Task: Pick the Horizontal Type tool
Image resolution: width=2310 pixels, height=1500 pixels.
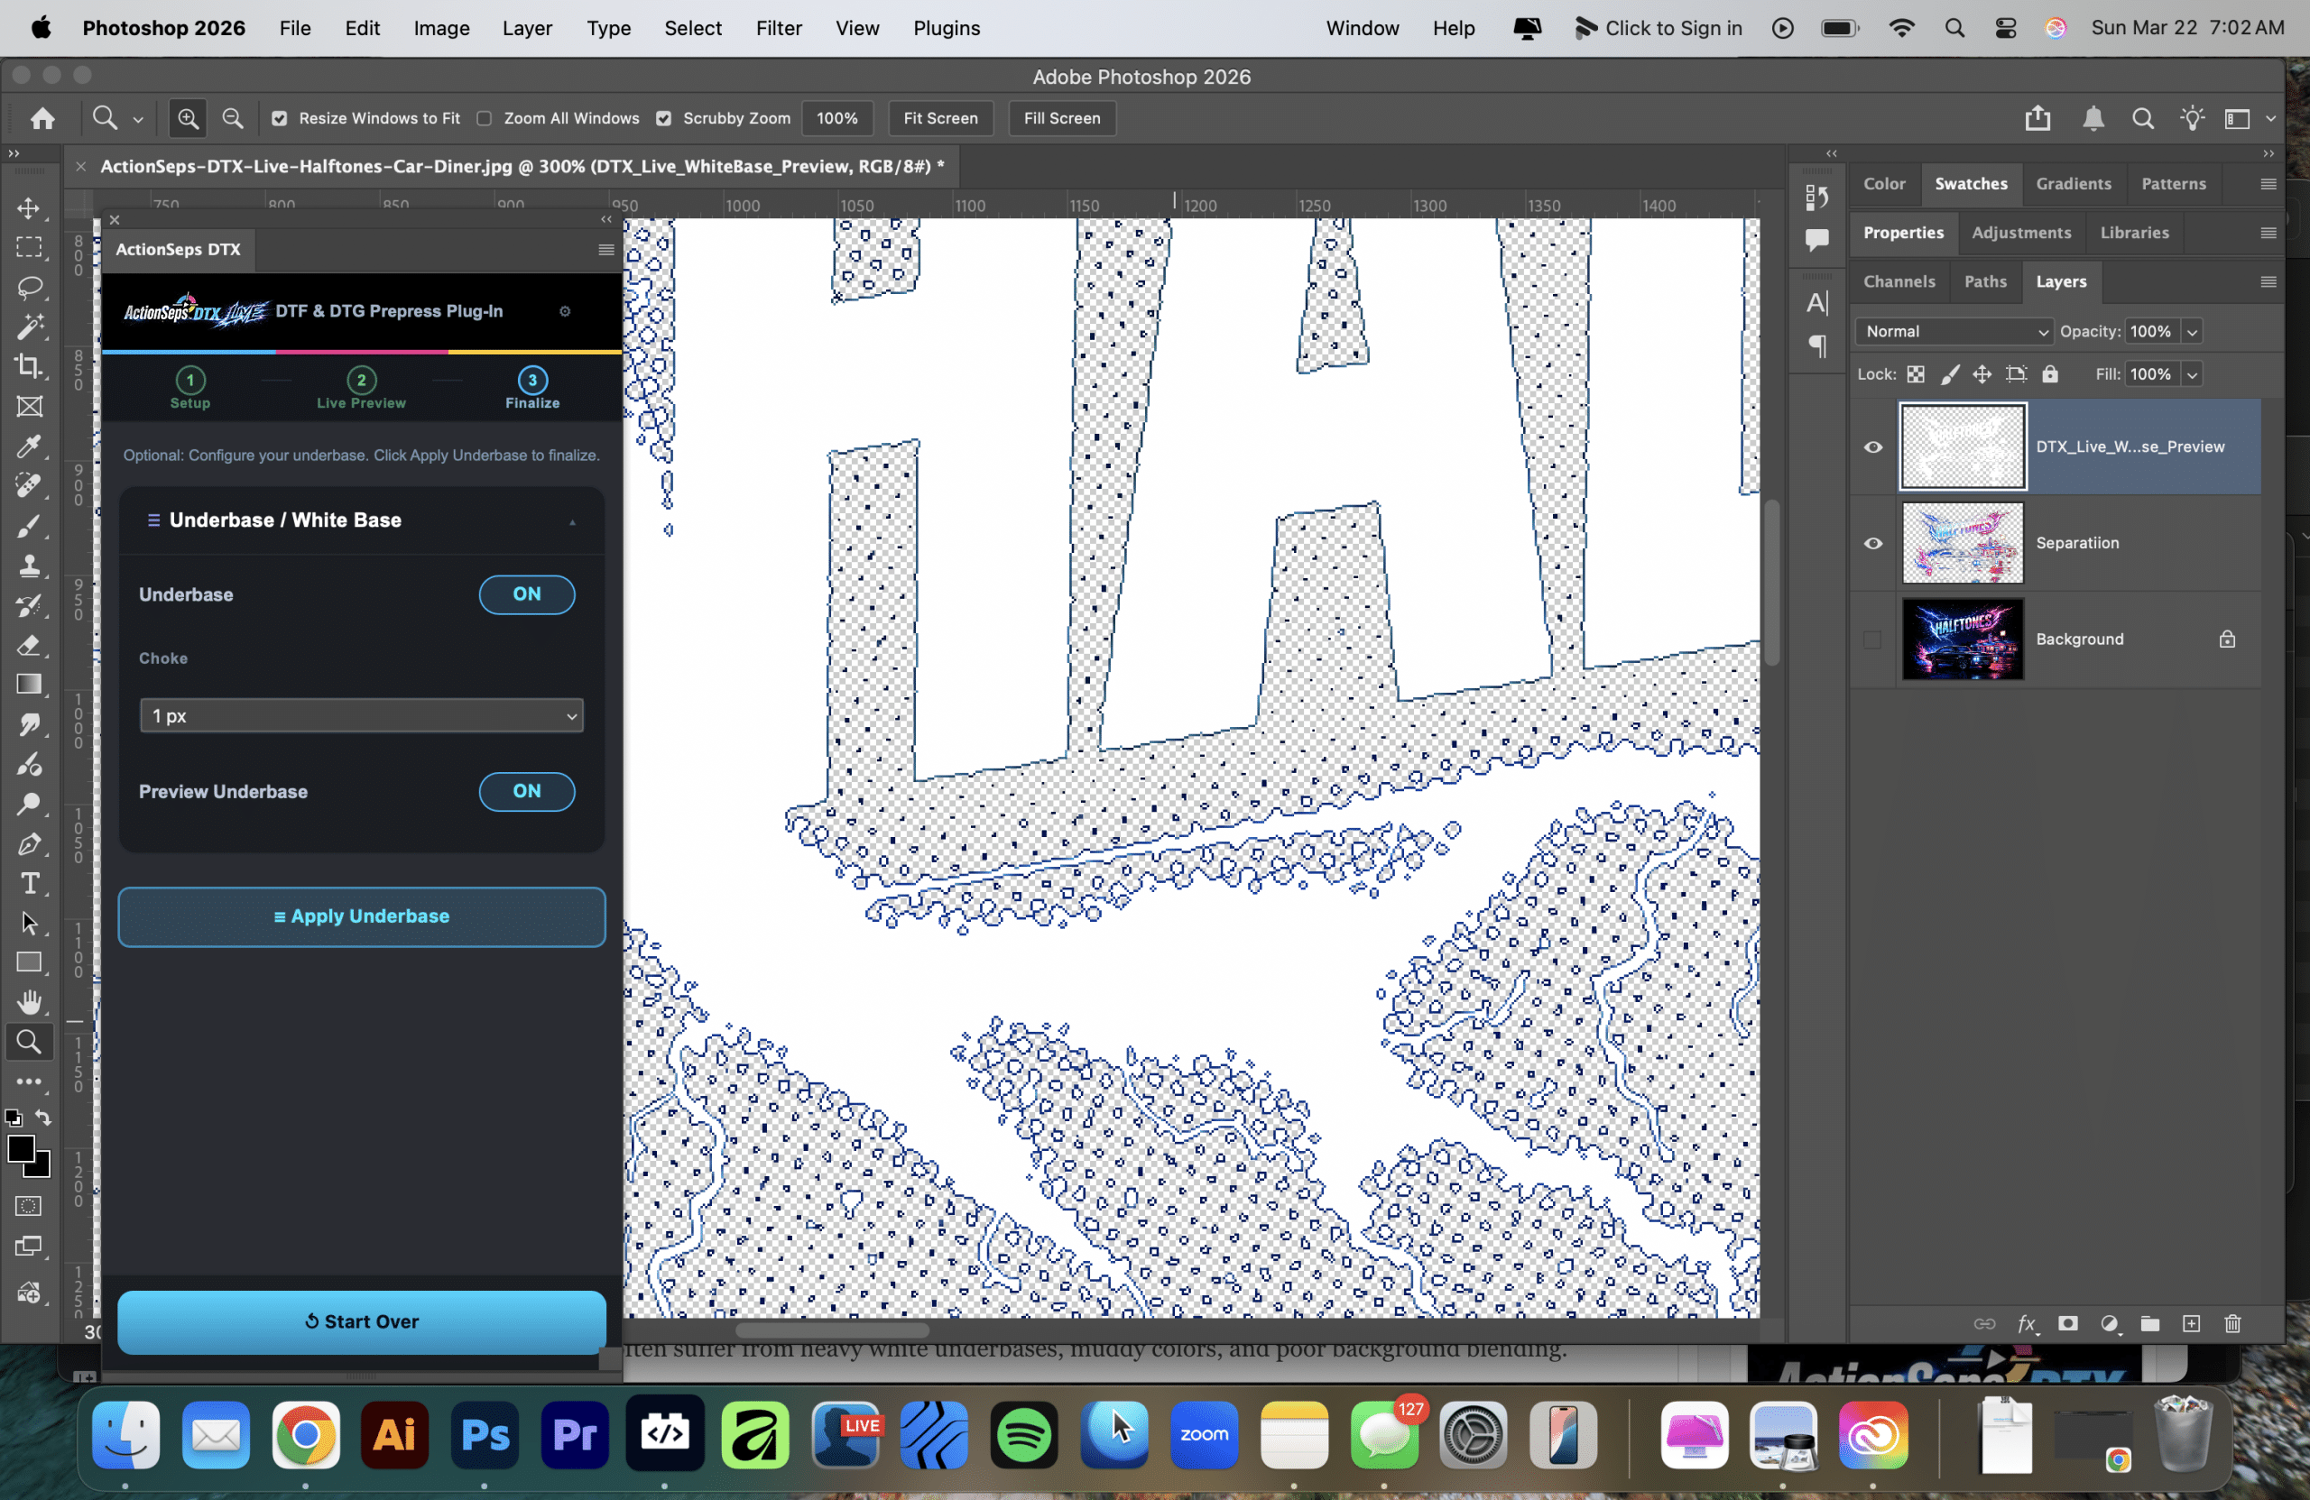Action: tap(29, 883)
